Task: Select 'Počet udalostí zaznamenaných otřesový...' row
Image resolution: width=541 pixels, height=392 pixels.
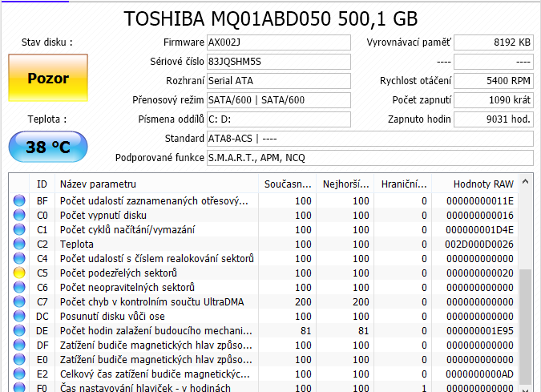Action: [x=264, y=201]
